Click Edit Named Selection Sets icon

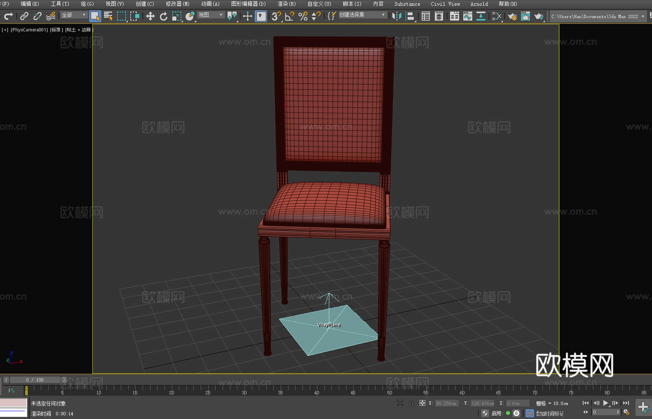332,16
